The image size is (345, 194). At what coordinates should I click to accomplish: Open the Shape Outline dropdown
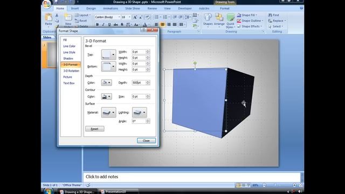click(x=250, y=20)
